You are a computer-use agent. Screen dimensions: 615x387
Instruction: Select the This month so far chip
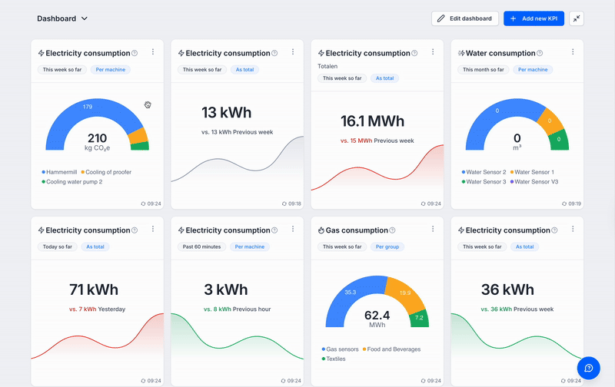tap(484, 70)
